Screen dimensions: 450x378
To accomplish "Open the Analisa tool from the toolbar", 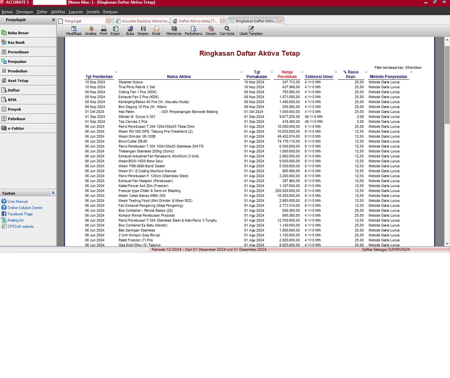I will tap(90, 30).
